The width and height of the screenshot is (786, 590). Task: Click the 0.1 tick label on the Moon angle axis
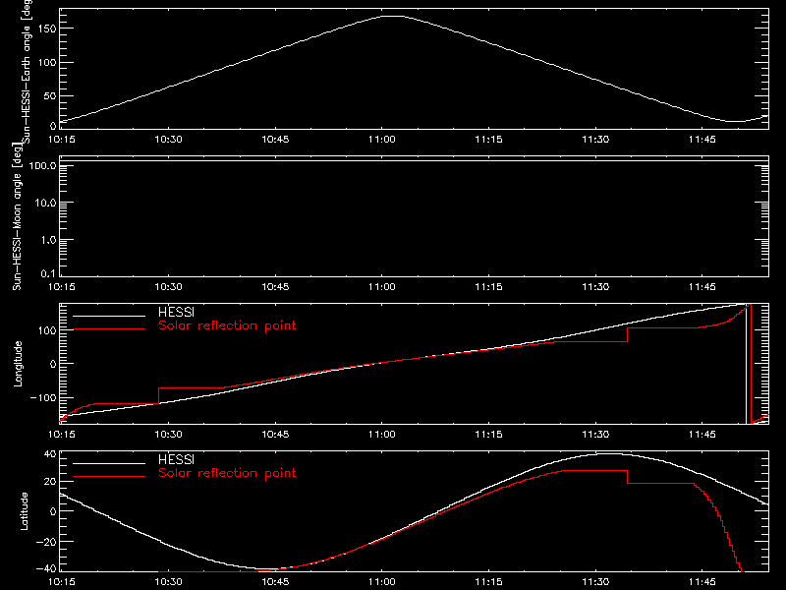[x=48, y=273]
